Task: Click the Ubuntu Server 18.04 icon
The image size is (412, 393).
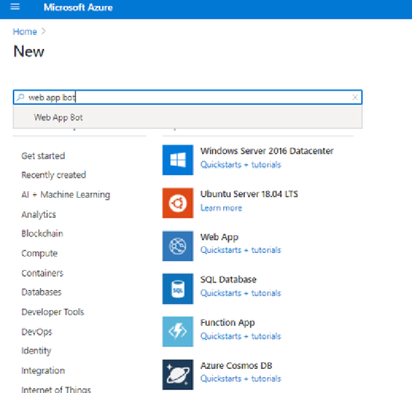Action: [178, 203]
